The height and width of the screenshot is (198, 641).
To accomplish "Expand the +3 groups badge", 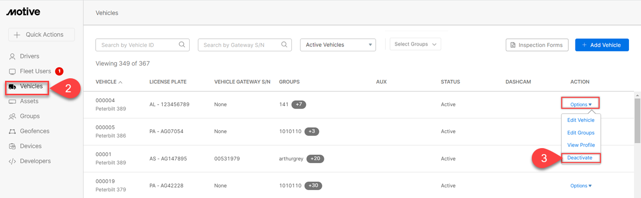I will [x=311, y=131].
